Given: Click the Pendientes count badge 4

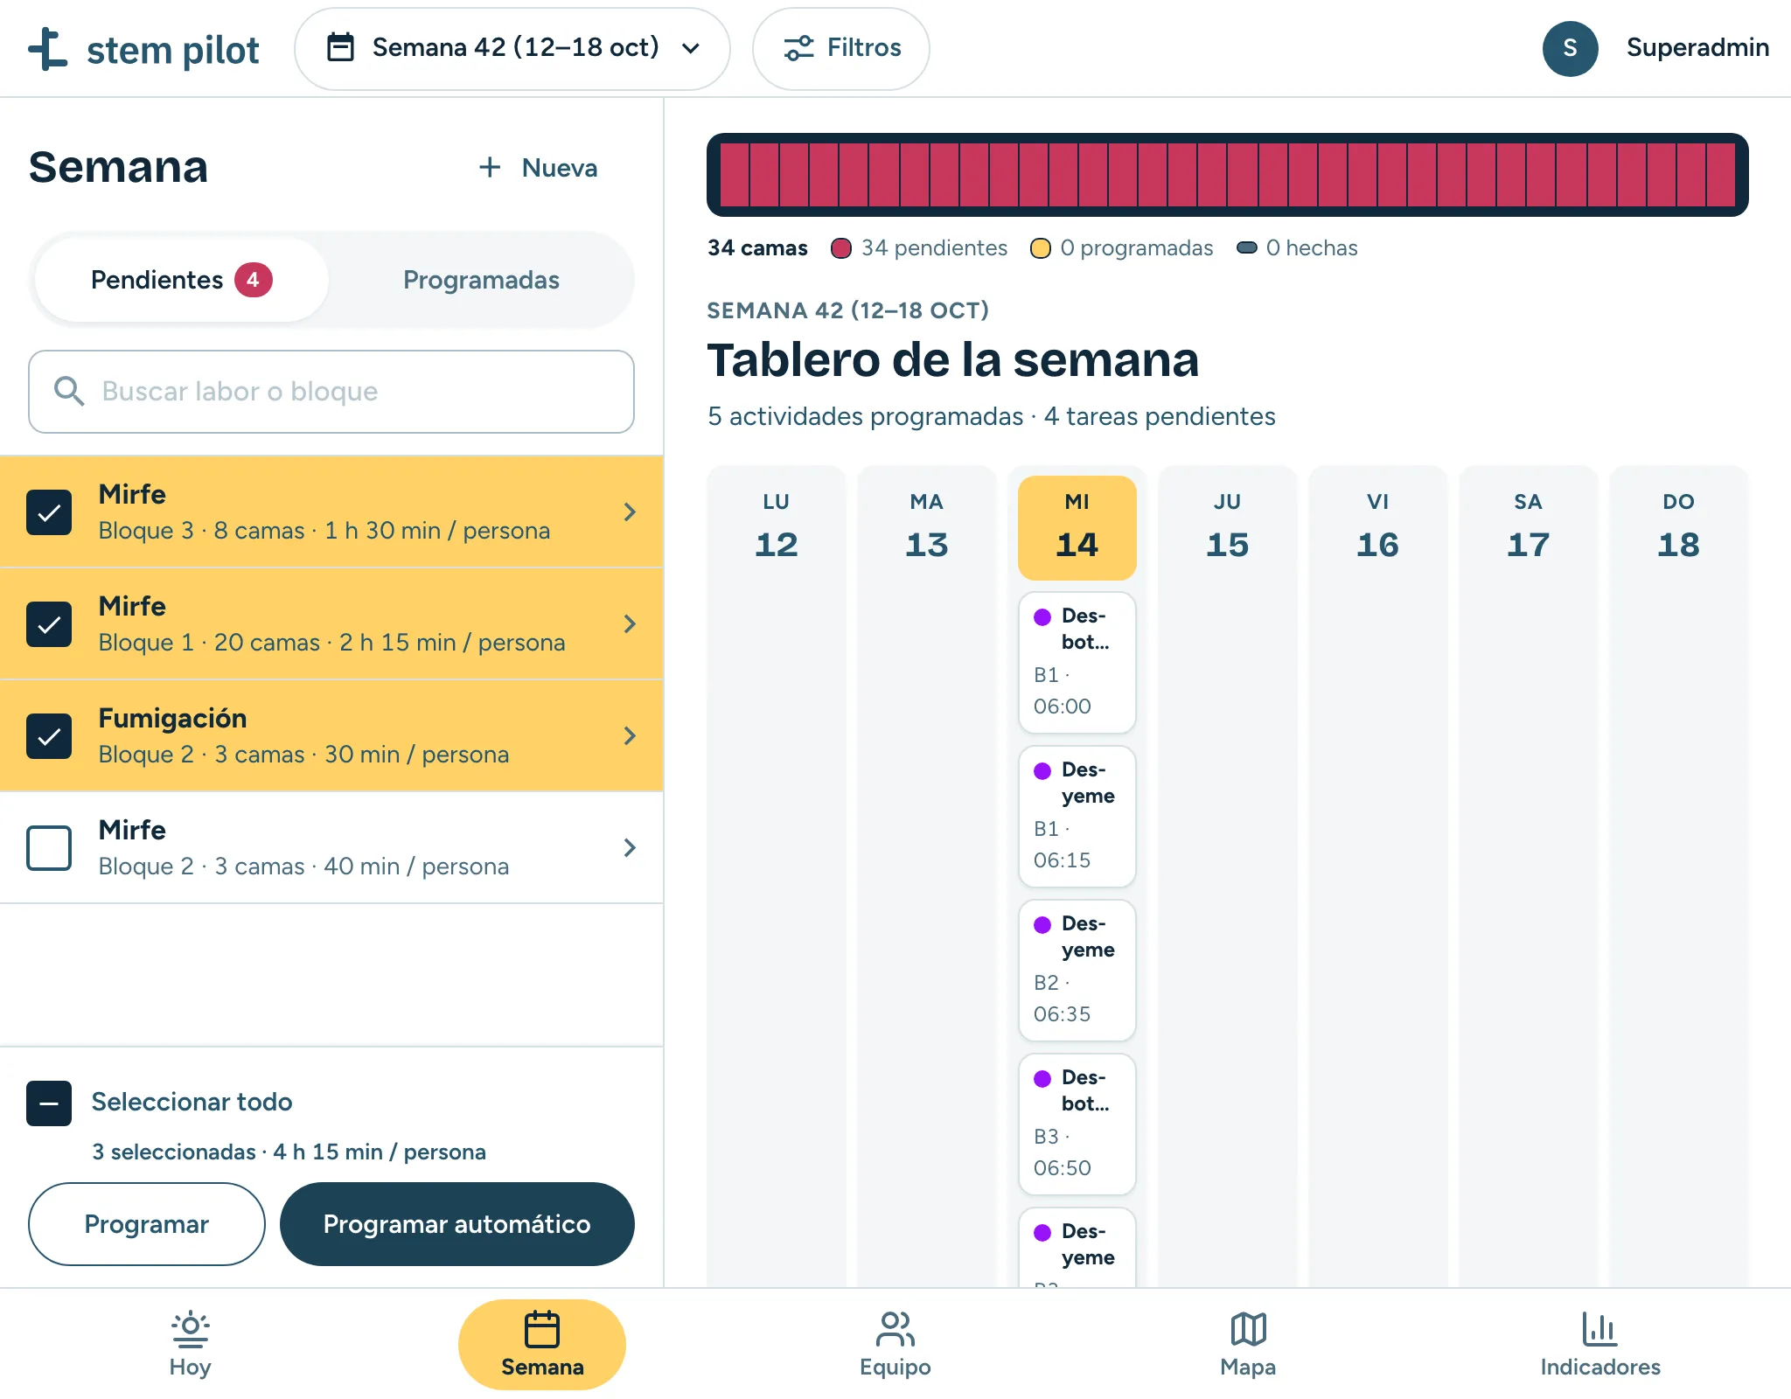Looking at the screenshot, I should (x=253, y=280).
